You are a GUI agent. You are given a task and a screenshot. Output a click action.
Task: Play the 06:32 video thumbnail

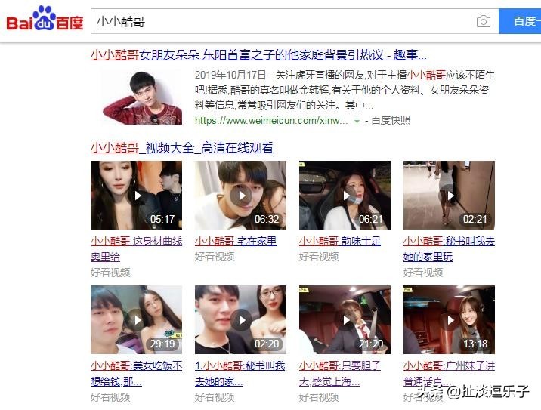[x=240, y=195]
